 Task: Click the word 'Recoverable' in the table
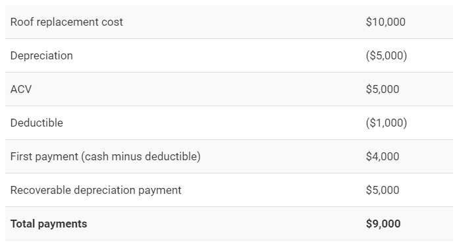pos(41,191)
